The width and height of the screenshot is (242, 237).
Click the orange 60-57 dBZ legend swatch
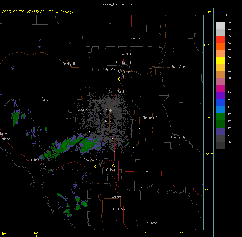[221, 46]
